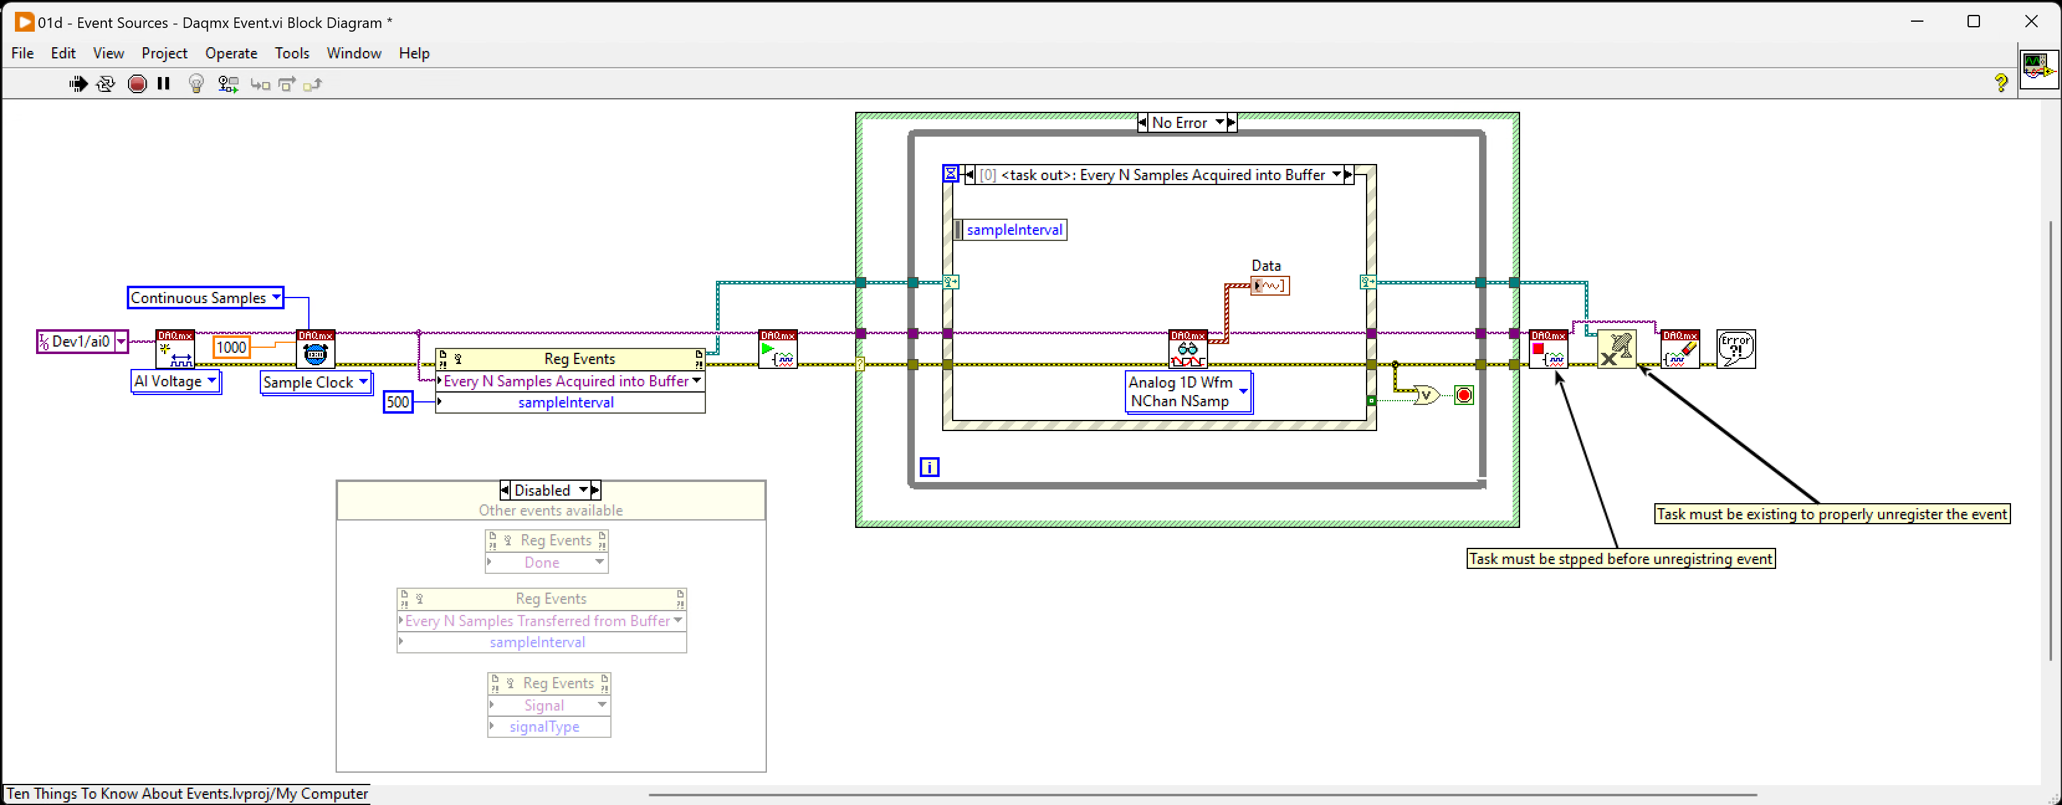Select the DAQmx Start Task node
This screenshot has height=805, width=2062.
point(778,349)
